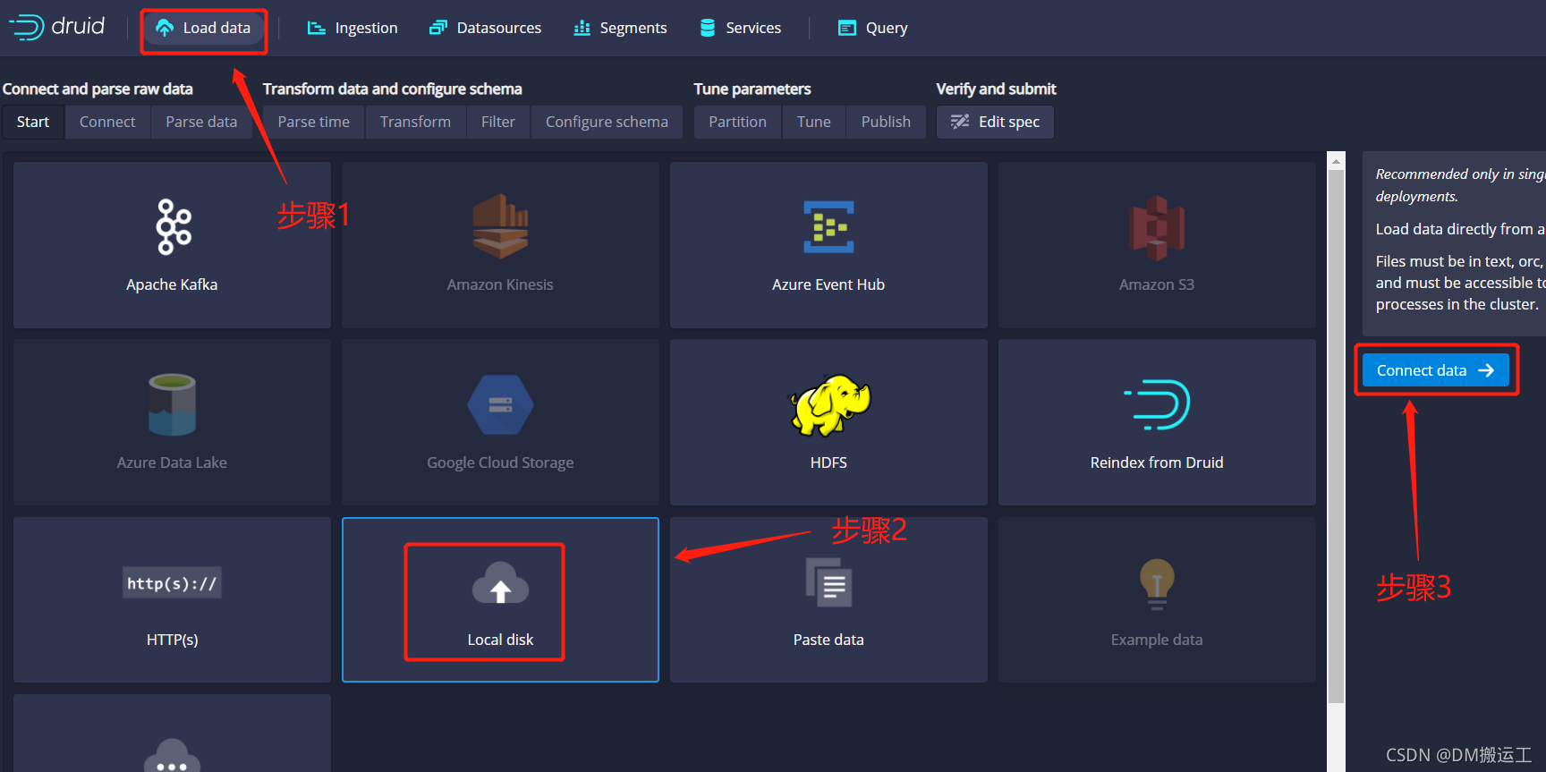Choose the Paste data document icon
The image size is (1546, 772).
(828, 582)
